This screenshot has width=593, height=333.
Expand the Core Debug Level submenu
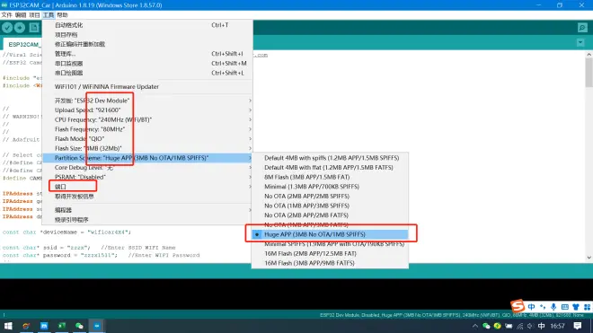click(147, 168)
